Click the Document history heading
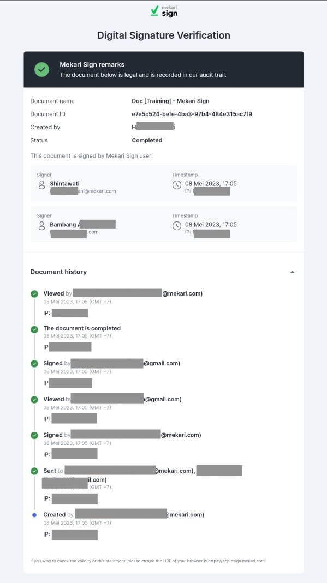Screen dimensions: 327x583 coord(58,272)
